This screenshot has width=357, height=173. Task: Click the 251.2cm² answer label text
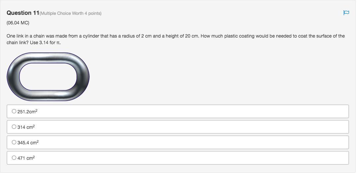pos(27,112)
